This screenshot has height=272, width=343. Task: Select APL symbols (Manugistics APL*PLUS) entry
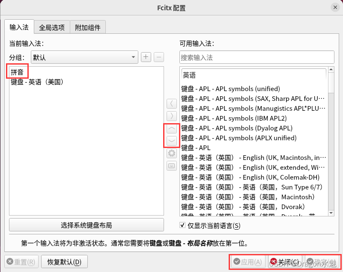(254, 108)
